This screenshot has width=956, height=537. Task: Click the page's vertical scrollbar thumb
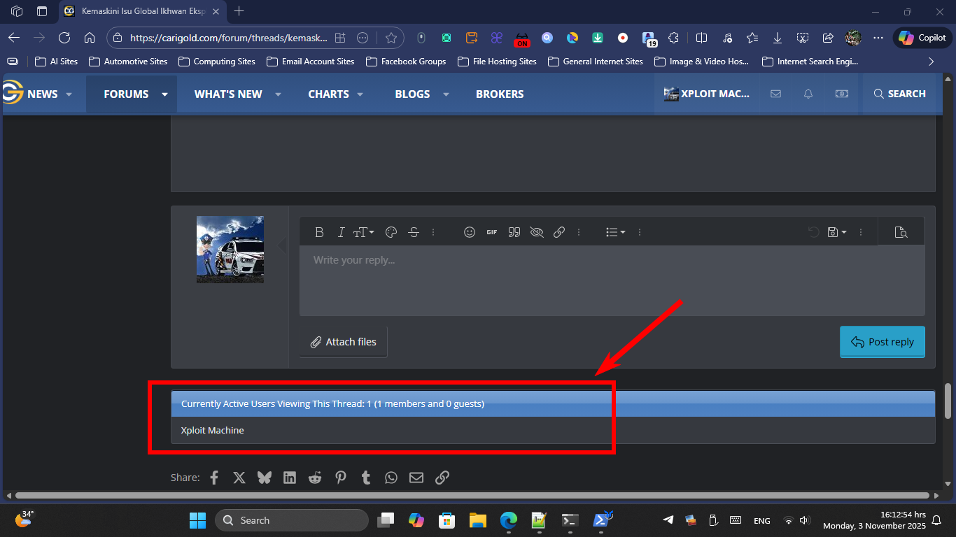(948, 400)
